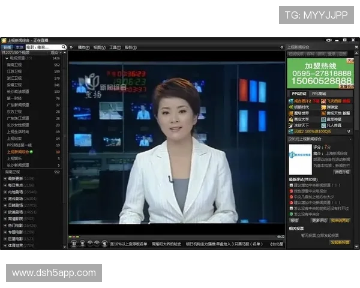
Task: Expand the 巨星电影 category
Action: pyautogui.click(x=5, y=239)
